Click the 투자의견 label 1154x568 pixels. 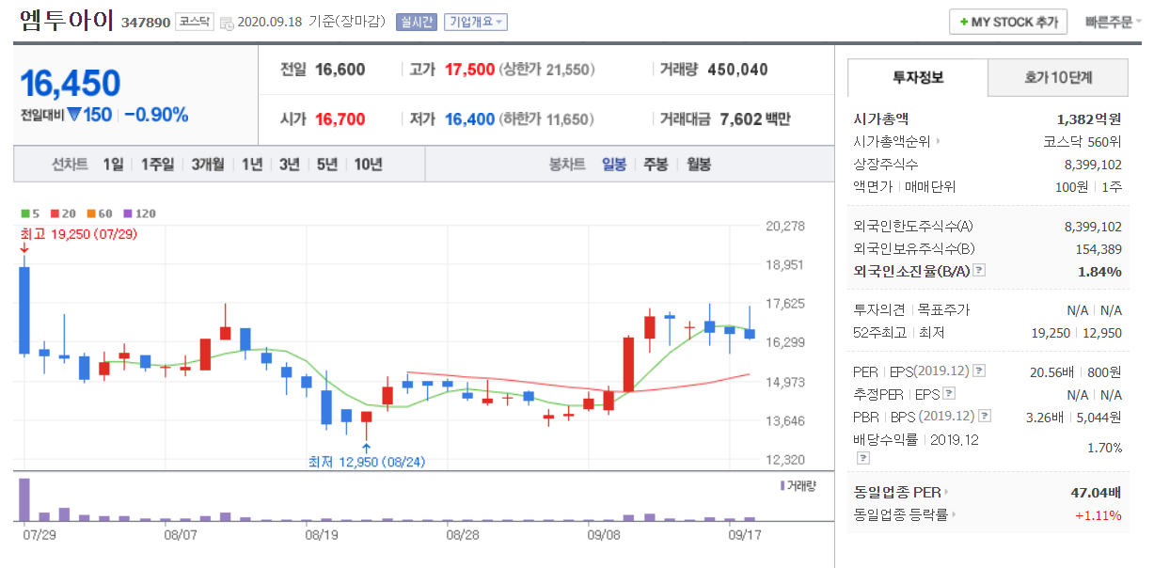tap(878, 309)
